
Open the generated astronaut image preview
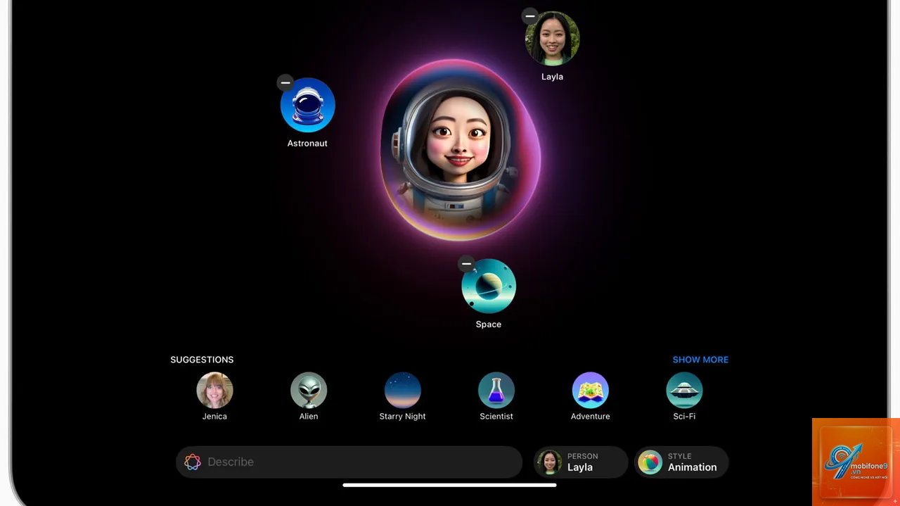[x=461, y=148]
